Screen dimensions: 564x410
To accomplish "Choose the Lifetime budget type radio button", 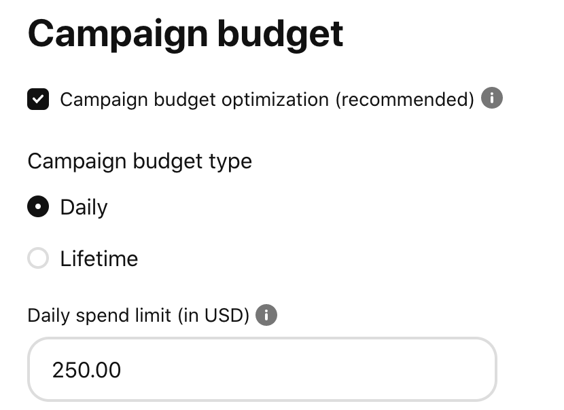I will [x=38, y=258].
